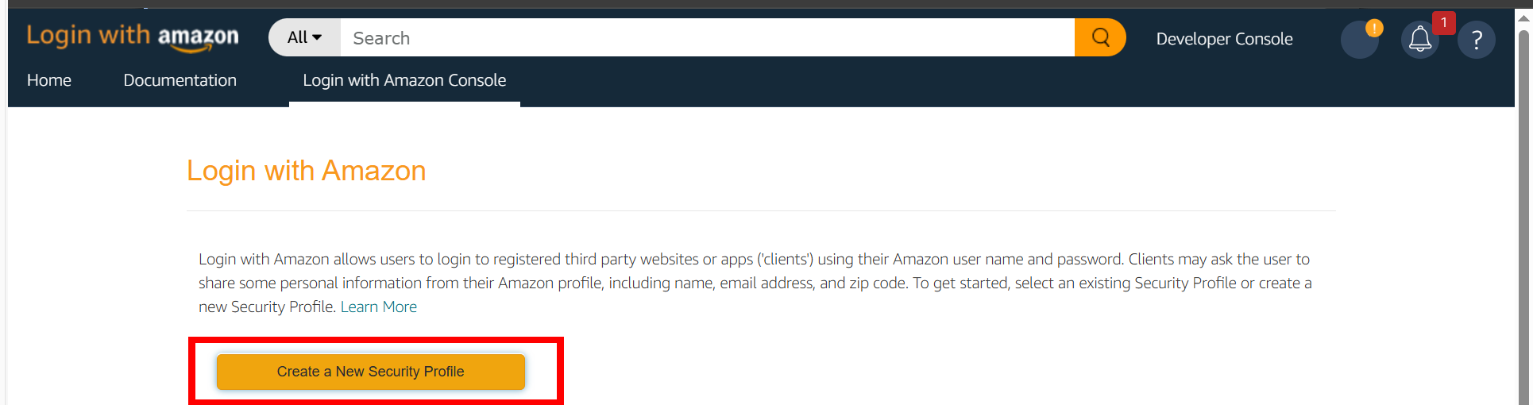Click the scrollbar up arrow
Screen dimensions: 1533x405
pos(1523,18)
